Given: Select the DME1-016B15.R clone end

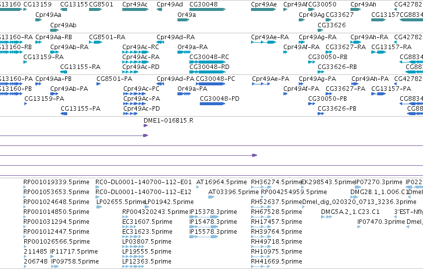Looking at the screenshot, I should (146, 126).
